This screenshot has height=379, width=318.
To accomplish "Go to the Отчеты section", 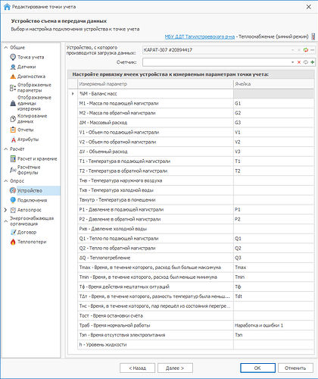I will click(x=22, y=130).
